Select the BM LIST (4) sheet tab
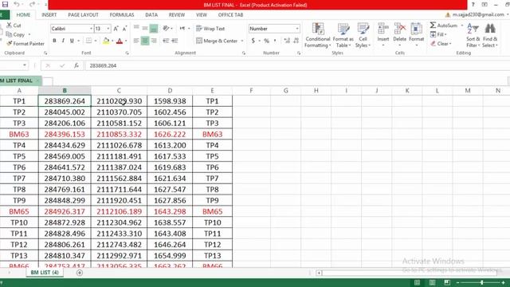This screenshot has height=287, width=510. (x=45, y=273)
